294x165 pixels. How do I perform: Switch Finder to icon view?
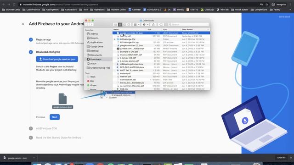coord(115,24)
